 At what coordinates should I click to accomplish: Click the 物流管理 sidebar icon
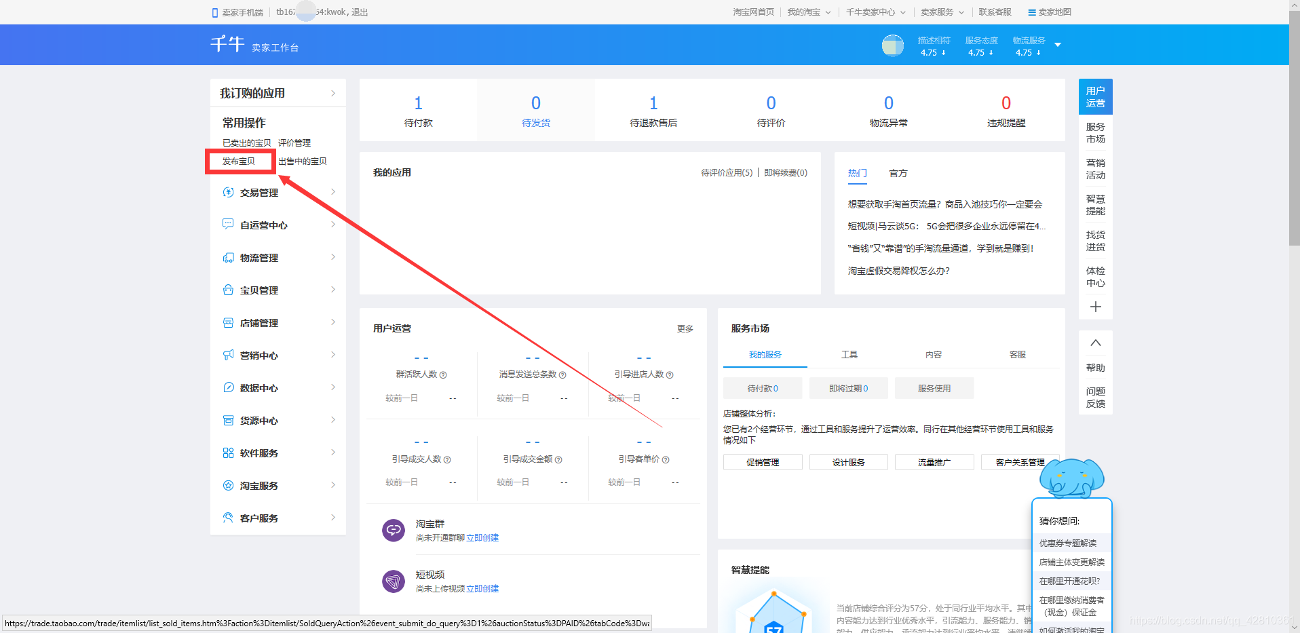tap(229, 258)
